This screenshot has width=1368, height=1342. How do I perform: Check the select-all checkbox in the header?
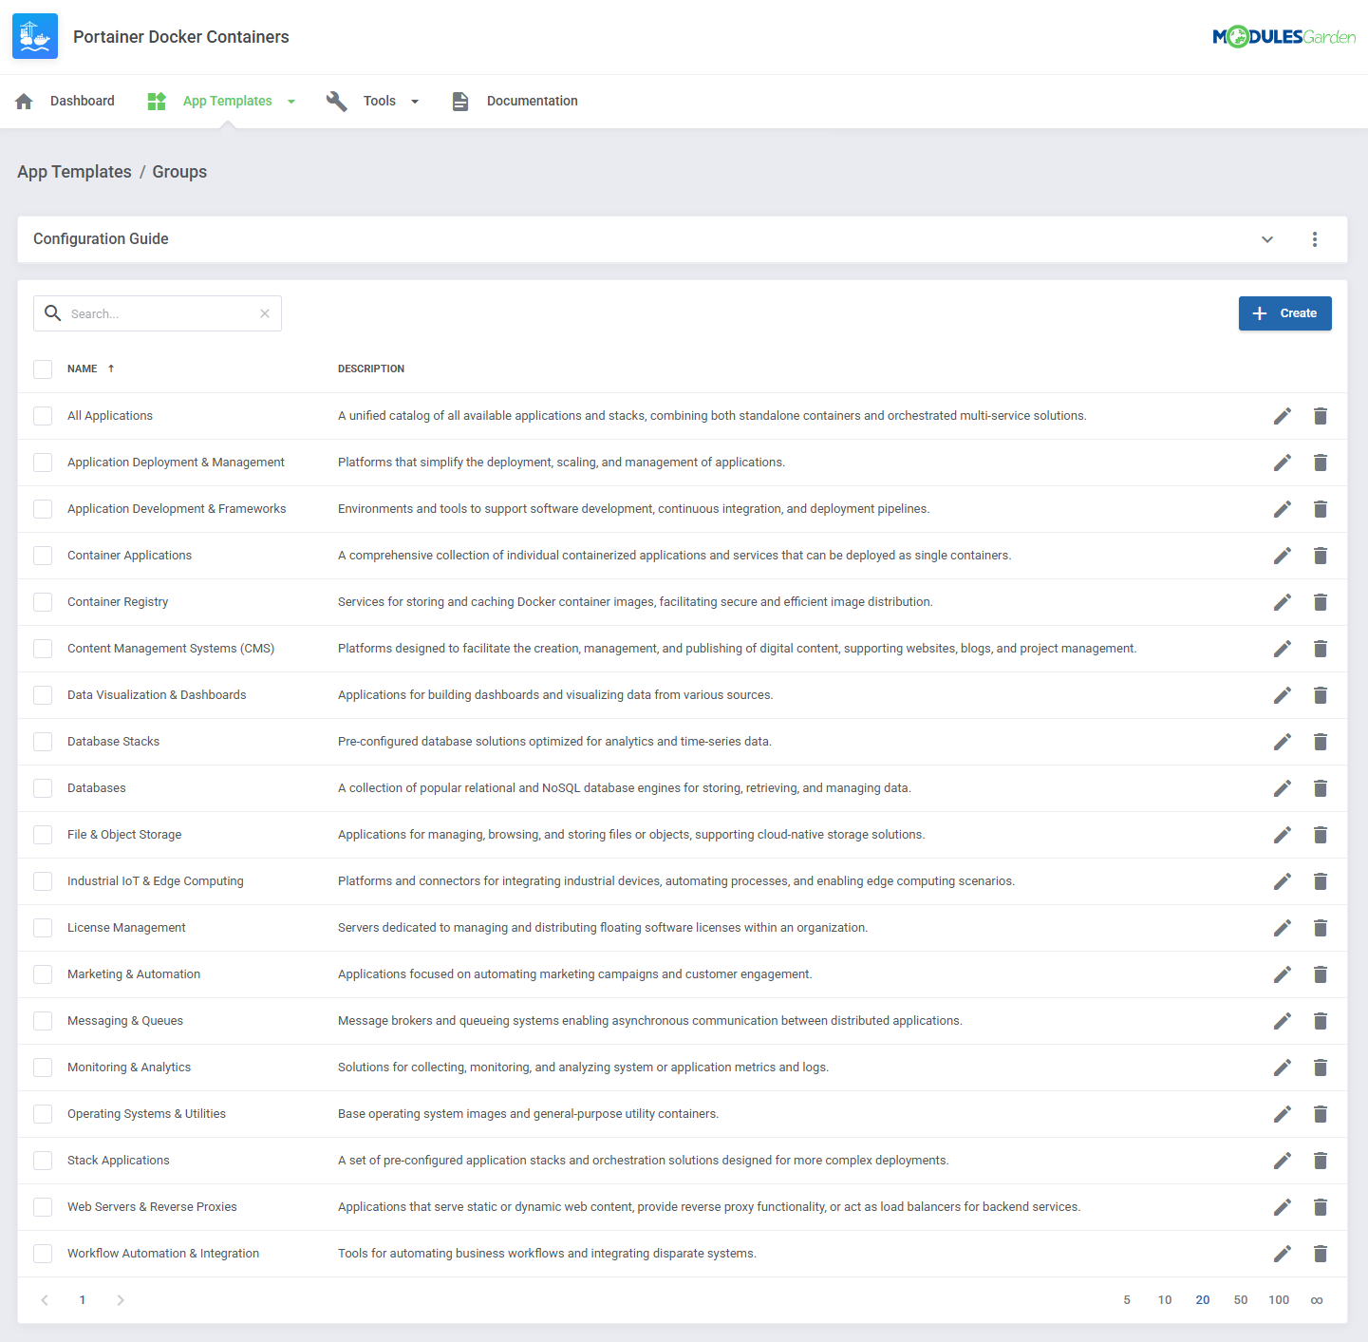coord(42,369)
